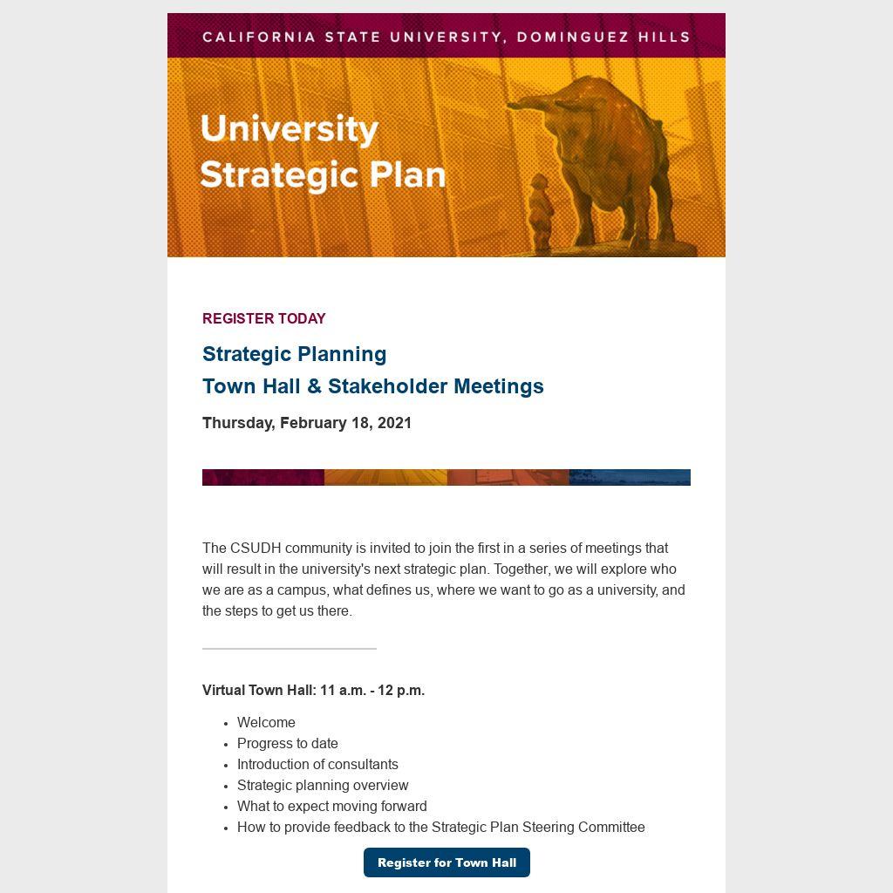The height and width of the screenshot is (893, 893).
Task: Click the yellow segment of the color bar
Action: click(385, 477)
